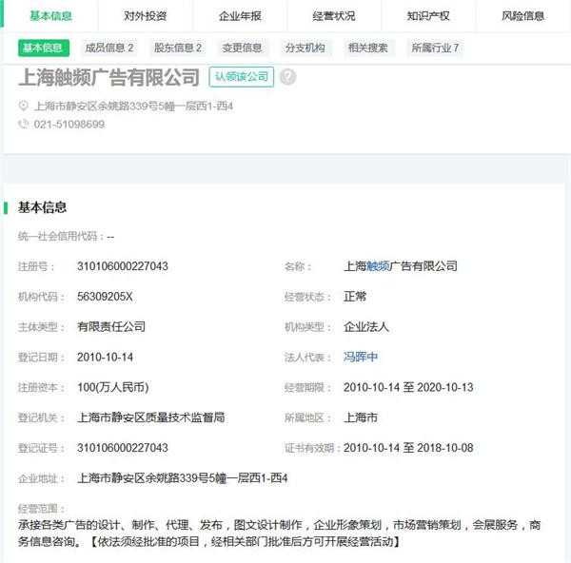This screenshot has width=571, height=563.
Task: Open the 相关搜索 sub-tab
Action: [368, 48]
